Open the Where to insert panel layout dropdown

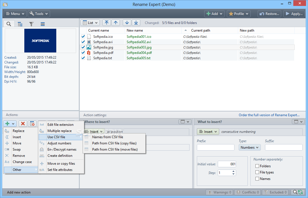185,122
